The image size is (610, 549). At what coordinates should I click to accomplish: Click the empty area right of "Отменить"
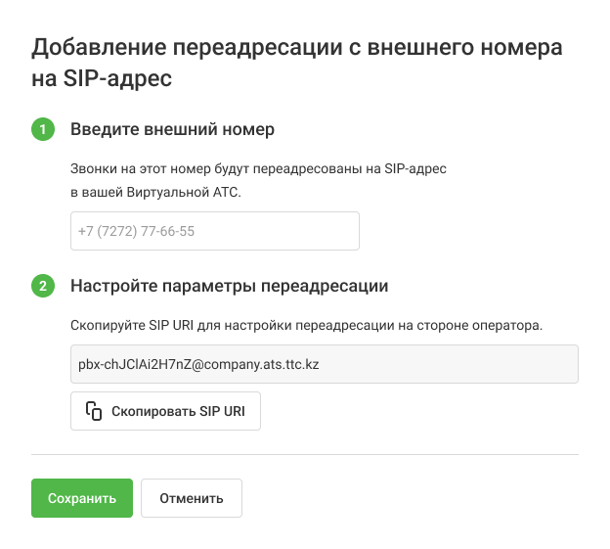tap(411, 497)
